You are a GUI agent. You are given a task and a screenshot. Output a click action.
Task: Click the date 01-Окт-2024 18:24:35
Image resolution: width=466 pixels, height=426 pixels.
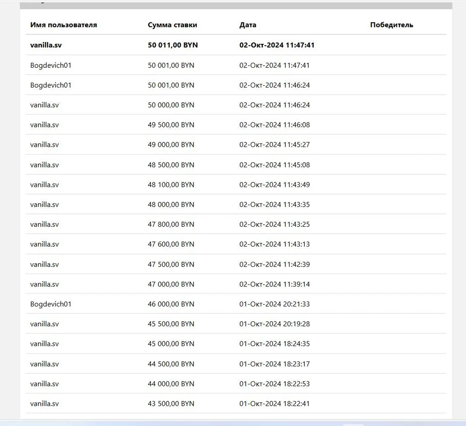tap(275, 344)
